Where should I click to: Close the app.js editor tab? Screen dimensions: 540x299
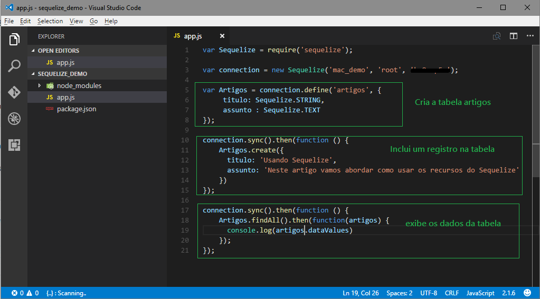(222, 36)
